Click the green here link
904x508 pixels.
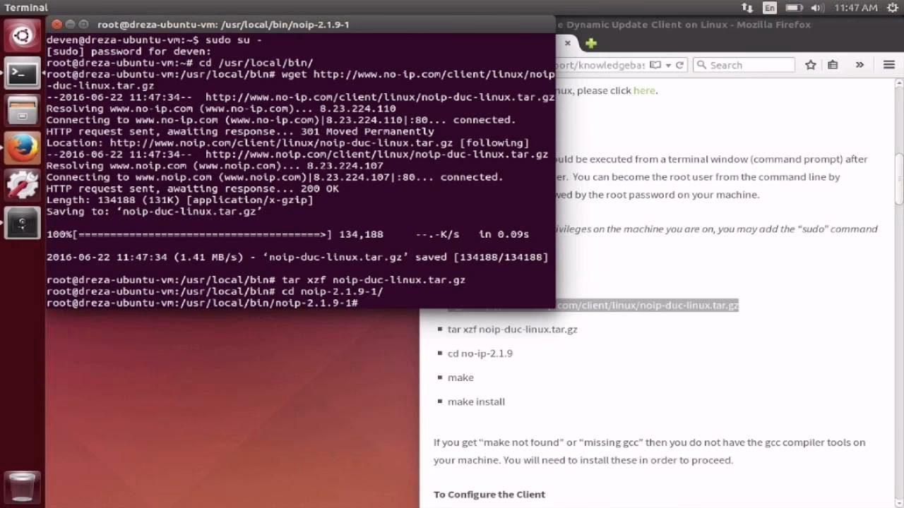tap(644, 90)
